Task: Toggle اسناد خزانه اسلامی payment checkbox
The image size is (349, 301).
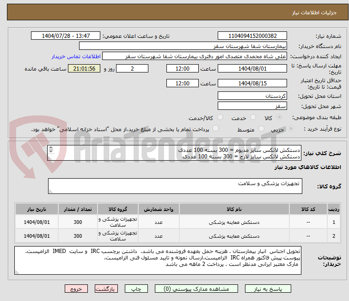Action: [215, 128]
